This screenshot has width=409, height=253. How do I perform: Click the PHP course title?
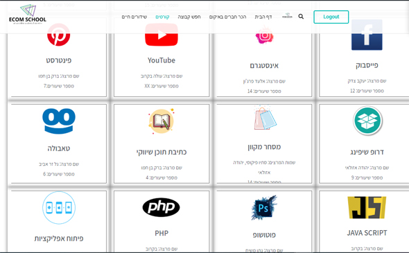[x=162, y=233]
